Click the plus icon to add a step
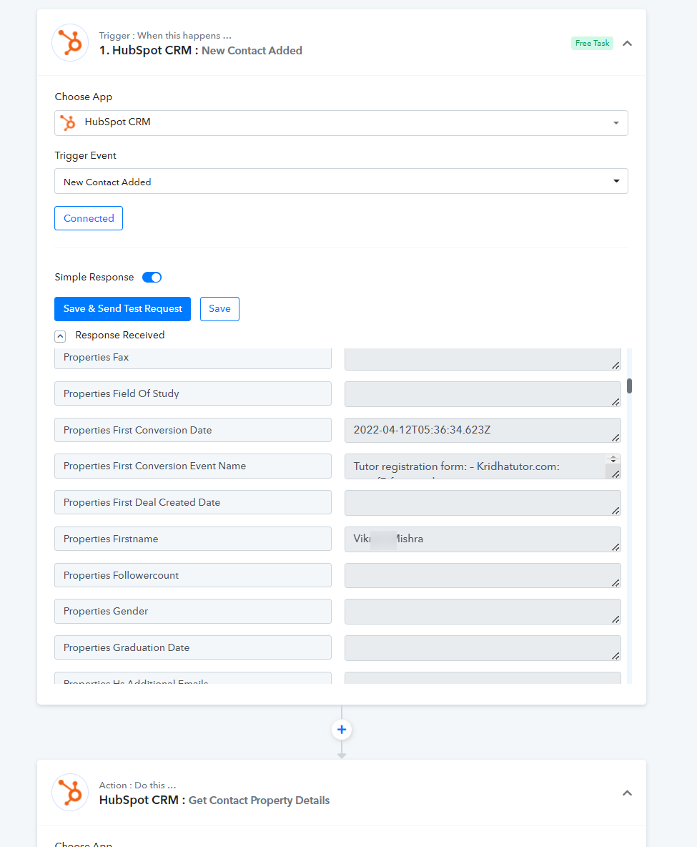 (342, 730)
